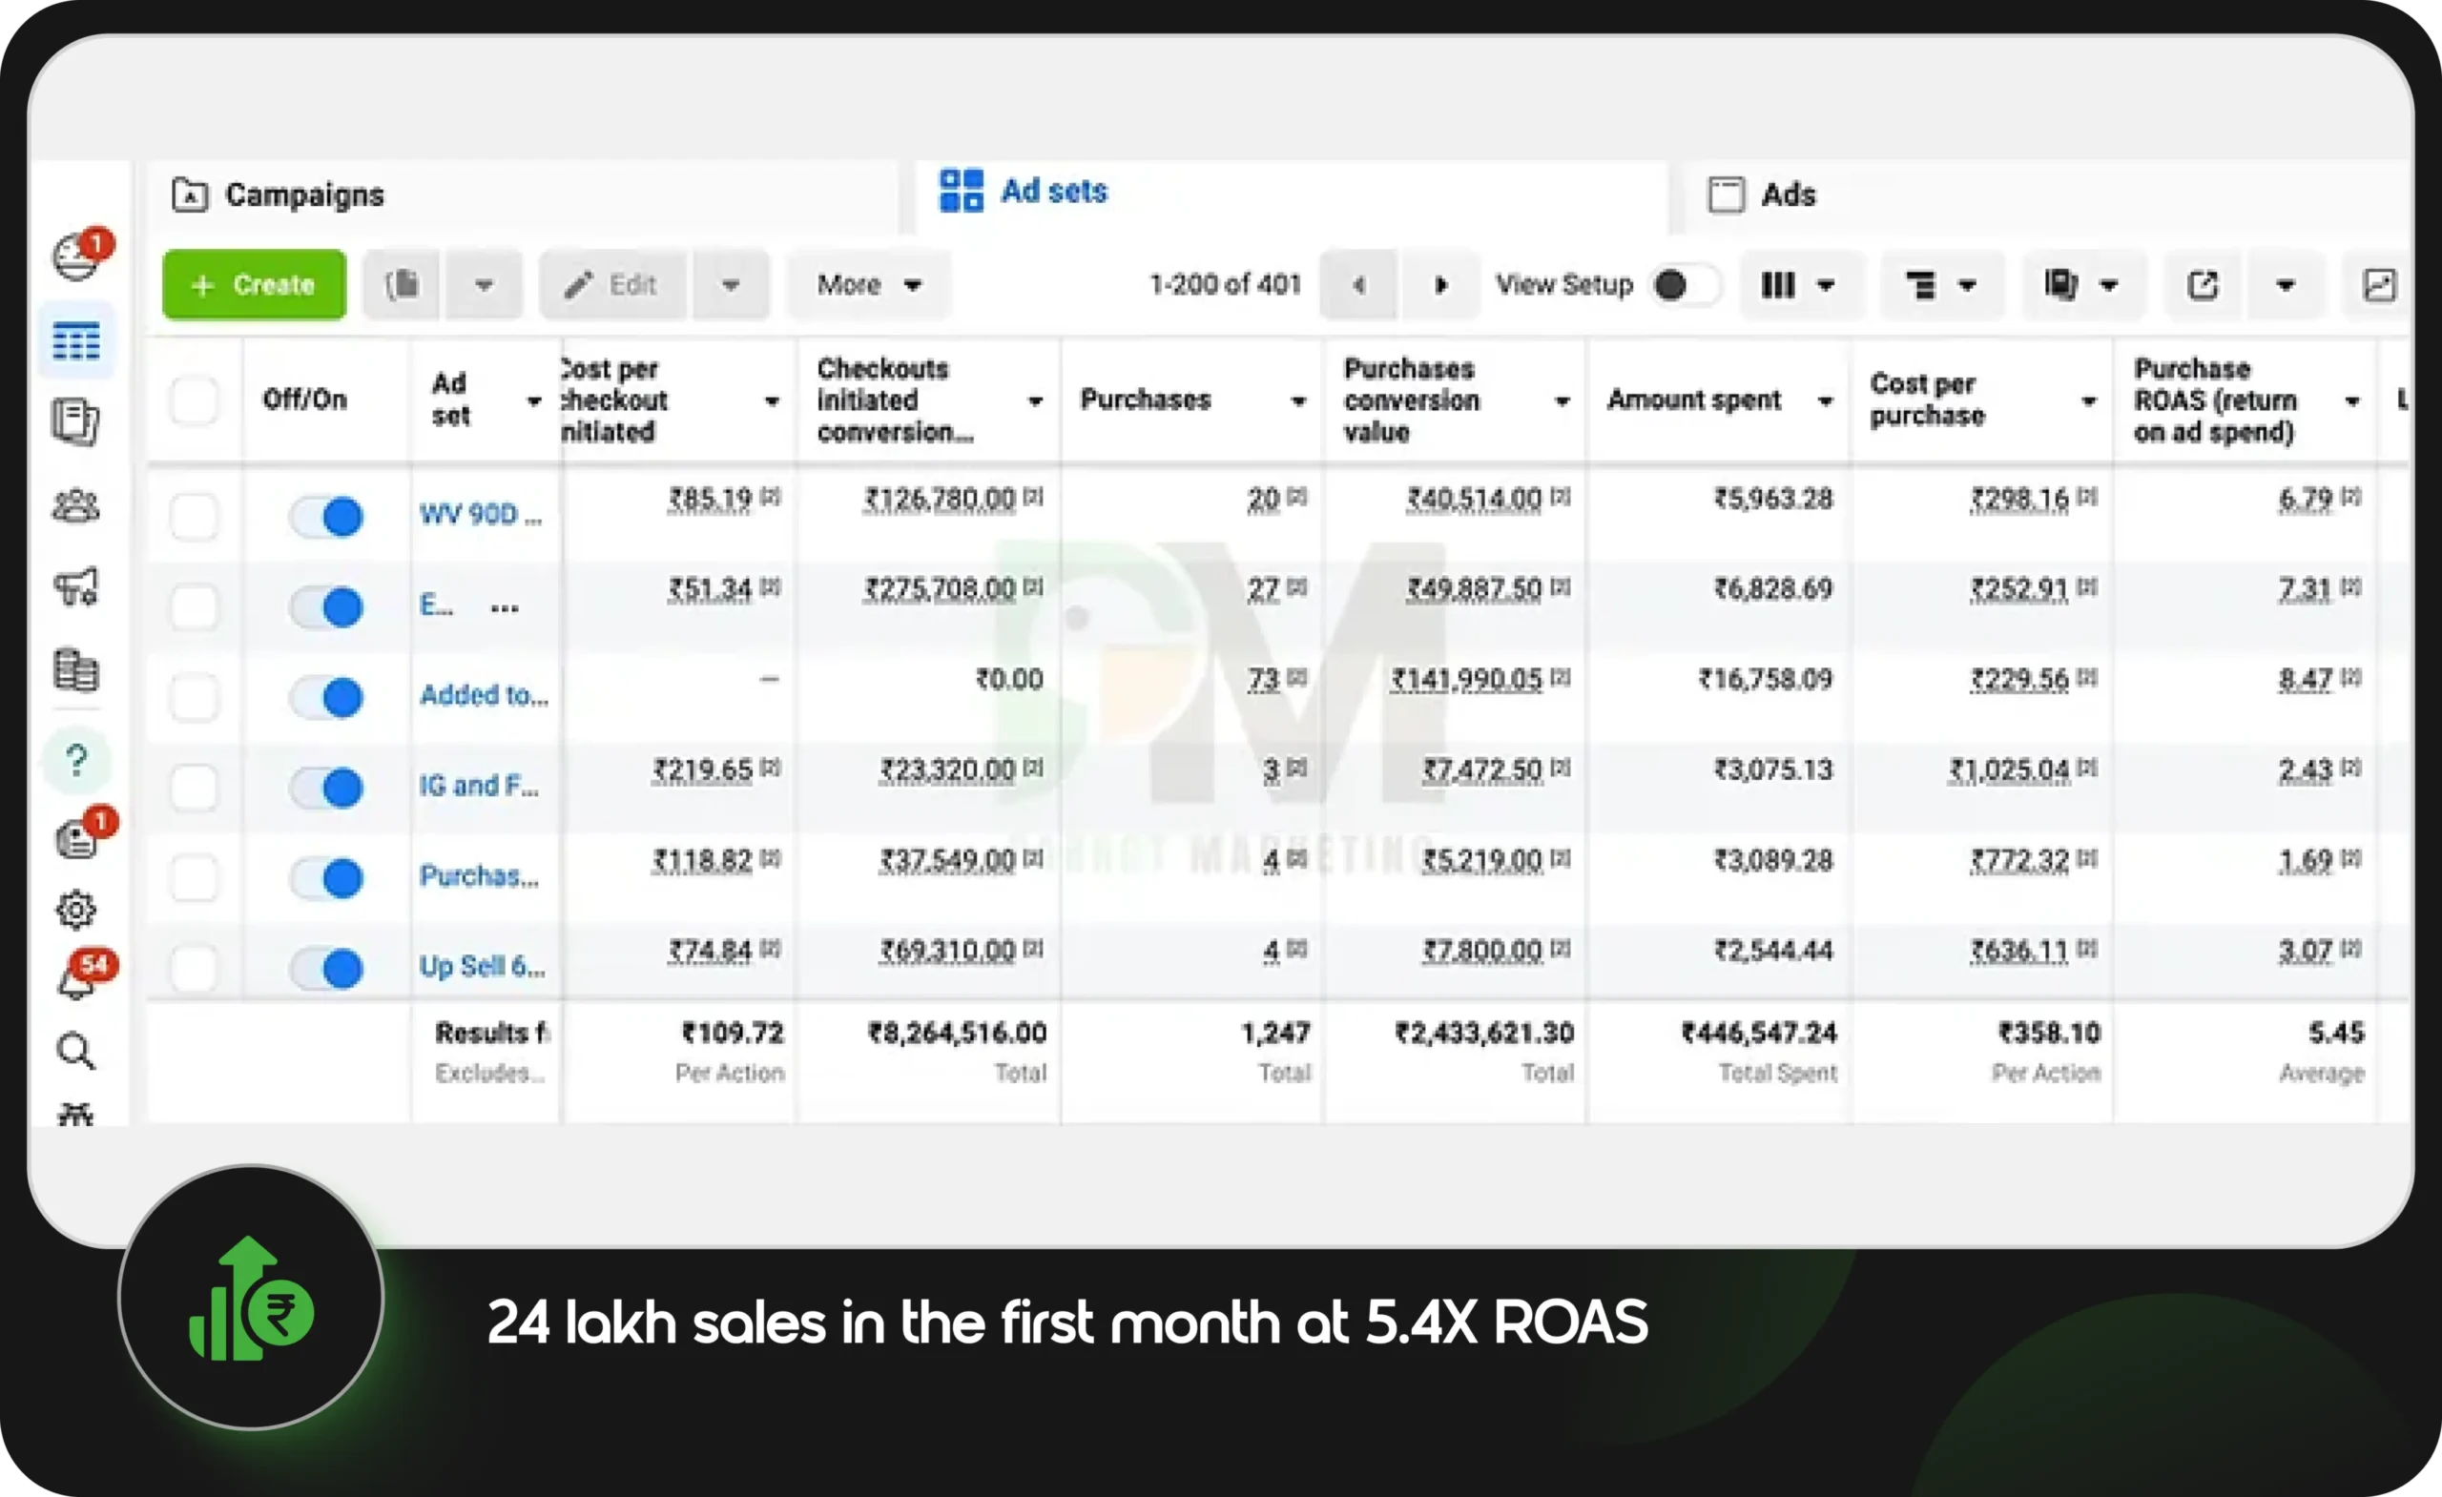Toggle the View Setup switch

pyautogui.click(x=1684, y=285)
